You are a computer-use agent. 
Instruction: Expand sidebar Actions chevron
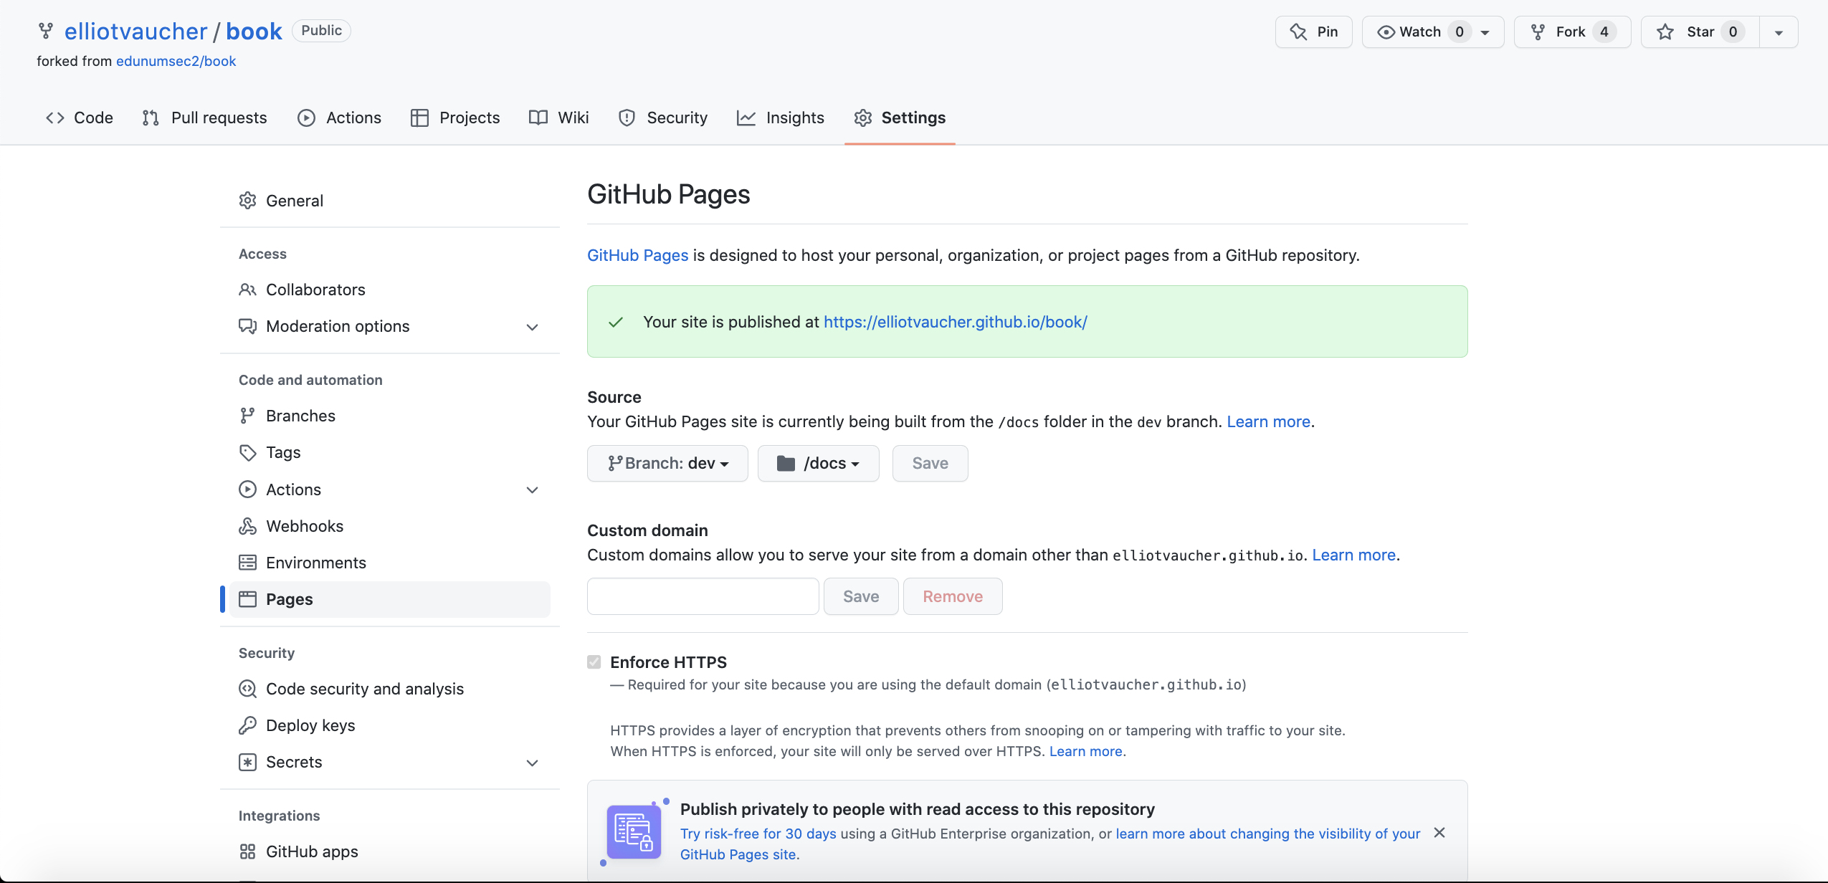[532, 490]
